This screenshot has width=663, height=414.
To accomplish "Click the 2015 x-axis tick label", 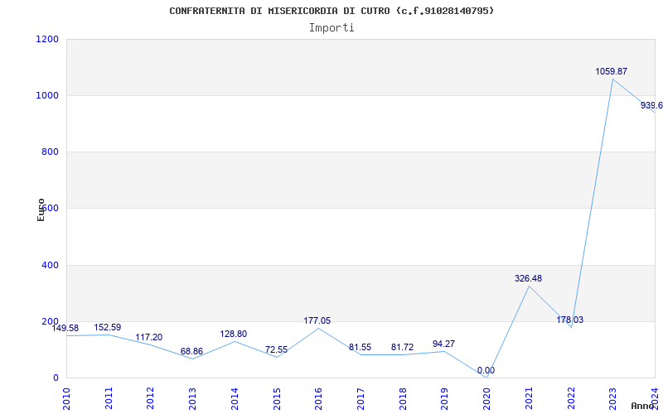I will tap(277, 399).
